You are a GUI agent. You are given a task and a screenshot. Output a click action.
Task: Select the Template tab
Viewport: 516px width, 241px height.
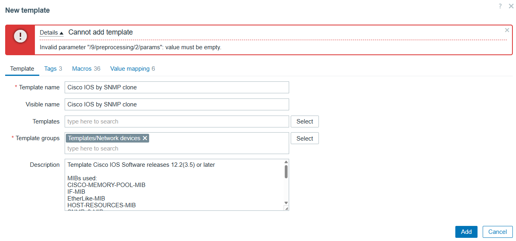click(x=22, y=69)
